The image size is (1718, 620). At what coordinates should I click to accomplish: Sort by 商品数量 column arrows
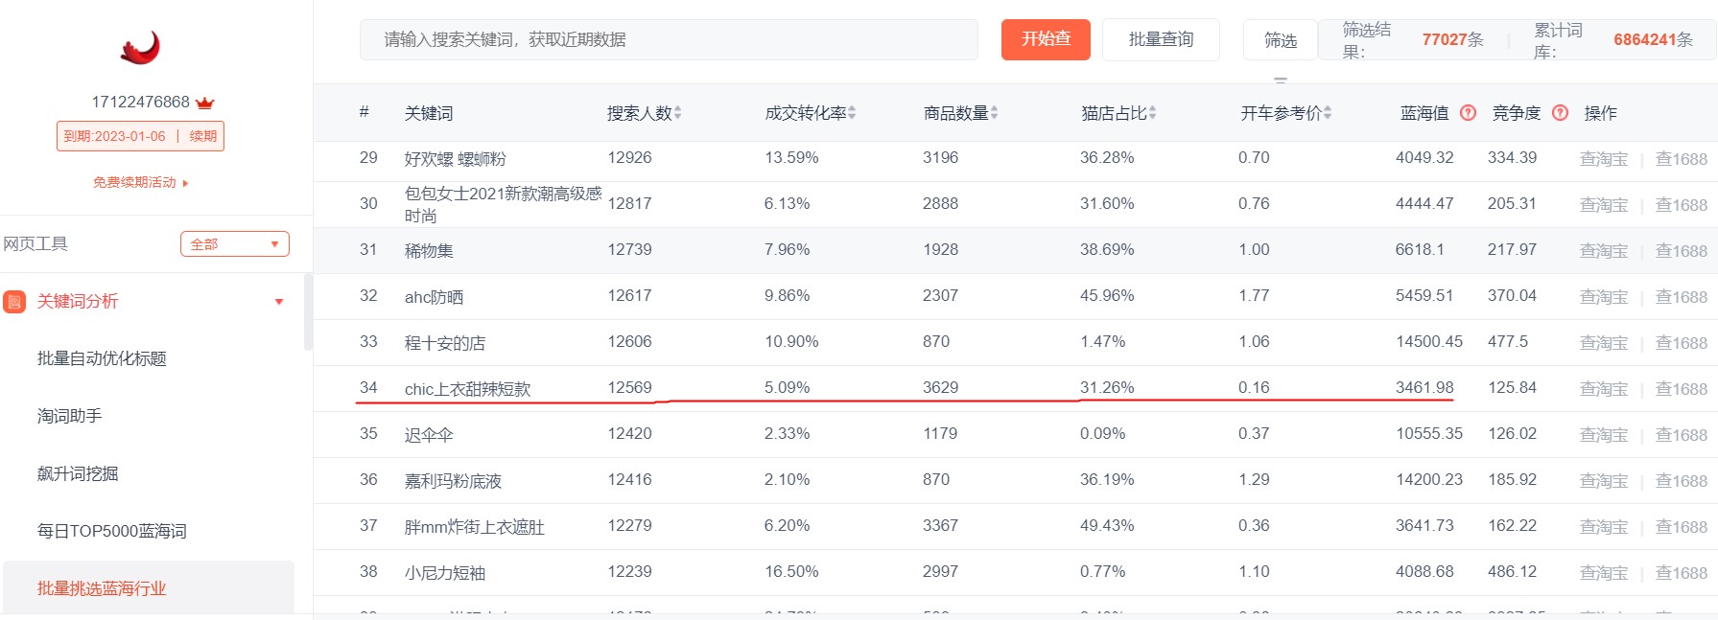coord(994,113)
